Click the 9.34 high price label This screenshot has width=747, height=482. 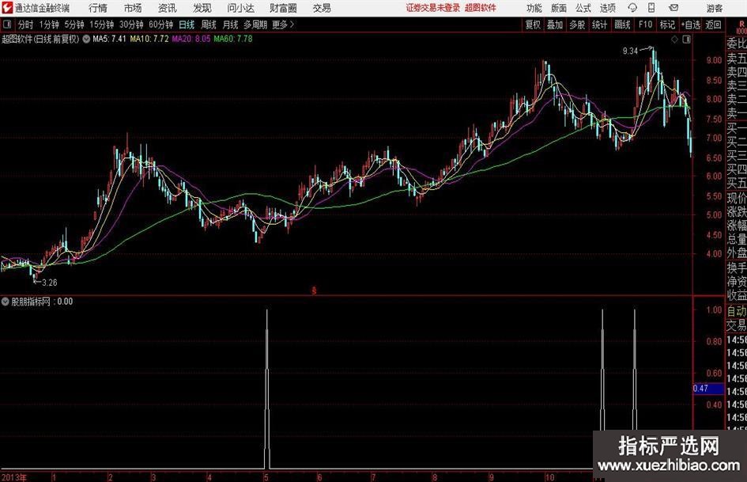[x=630, y=51]
